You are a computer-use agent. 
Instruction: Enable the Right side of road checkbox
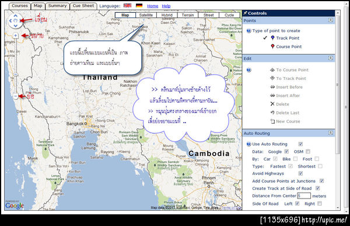tap(320, 203)
